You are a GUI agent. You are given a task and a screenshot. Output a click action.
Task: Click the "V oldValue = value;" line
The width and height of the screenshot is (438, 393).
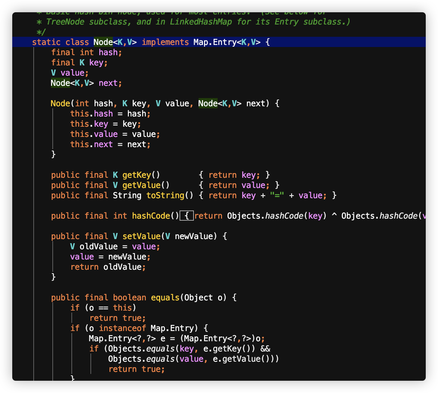pos(115,246)
